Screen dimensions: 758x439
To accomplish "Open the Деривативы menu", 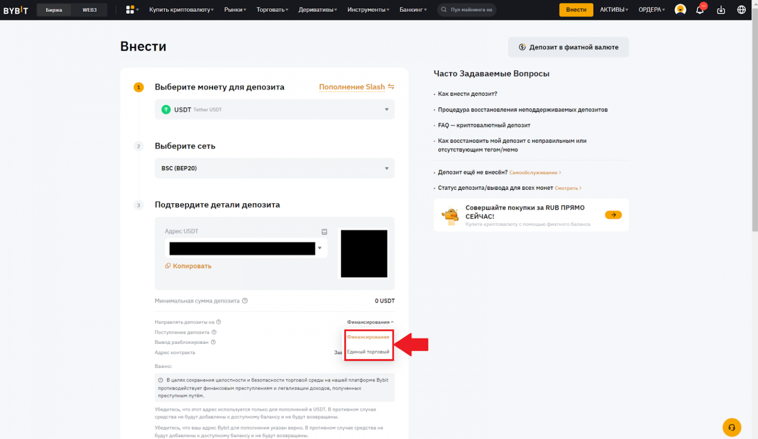I will [x=317, y=9].
